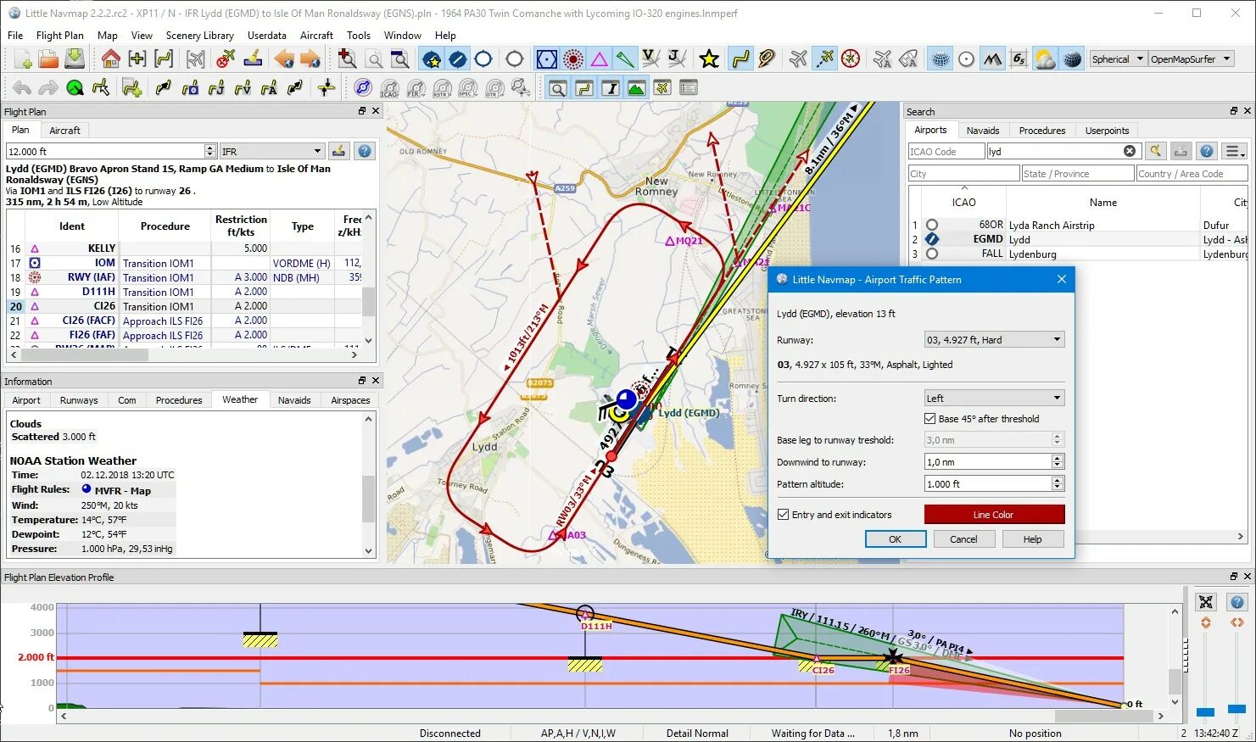The width and height of the screenshot is (1256, 742).
Task: Select the 68OR Lyda Ranch Airstrip row
Action: pos(1077,225)
